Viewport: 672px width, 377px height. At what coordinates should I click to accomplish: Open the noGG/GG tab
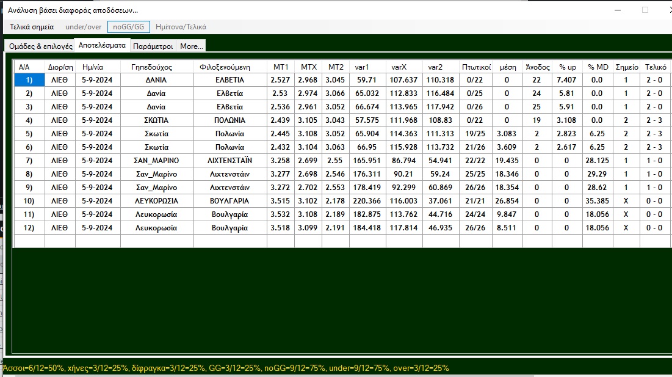point(129,27)
